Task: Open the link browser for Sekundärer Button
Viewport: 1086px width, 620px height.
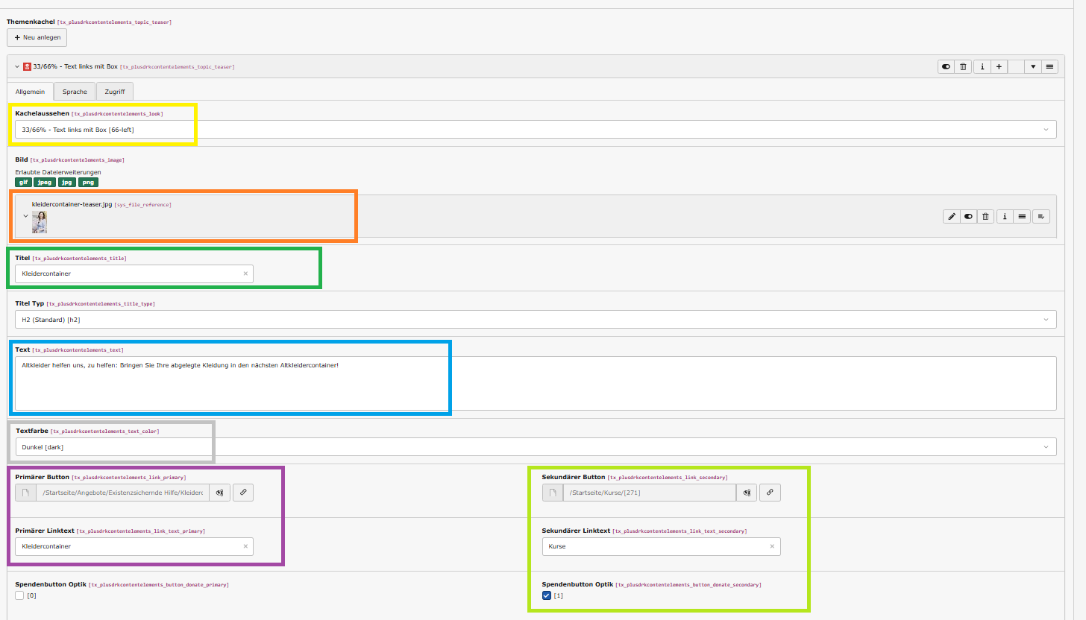Action: click(x=770, y=493)
